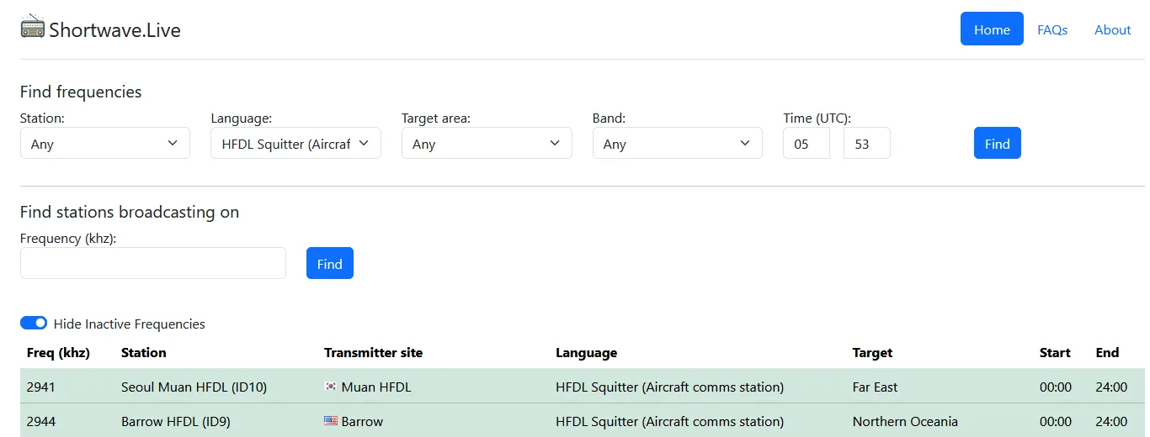This screenshot has height=437, width=1150.
Task: Click Seoul Muan HFDL (ID10) station cell
Action: point(194,387)
